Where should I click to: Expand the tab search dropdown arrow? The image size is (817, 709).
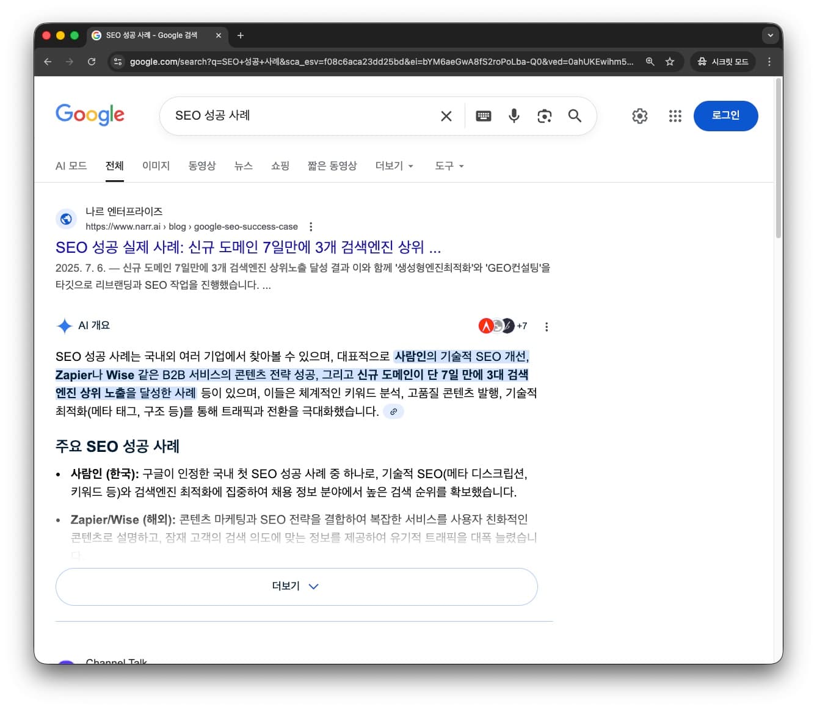(770, 35)
